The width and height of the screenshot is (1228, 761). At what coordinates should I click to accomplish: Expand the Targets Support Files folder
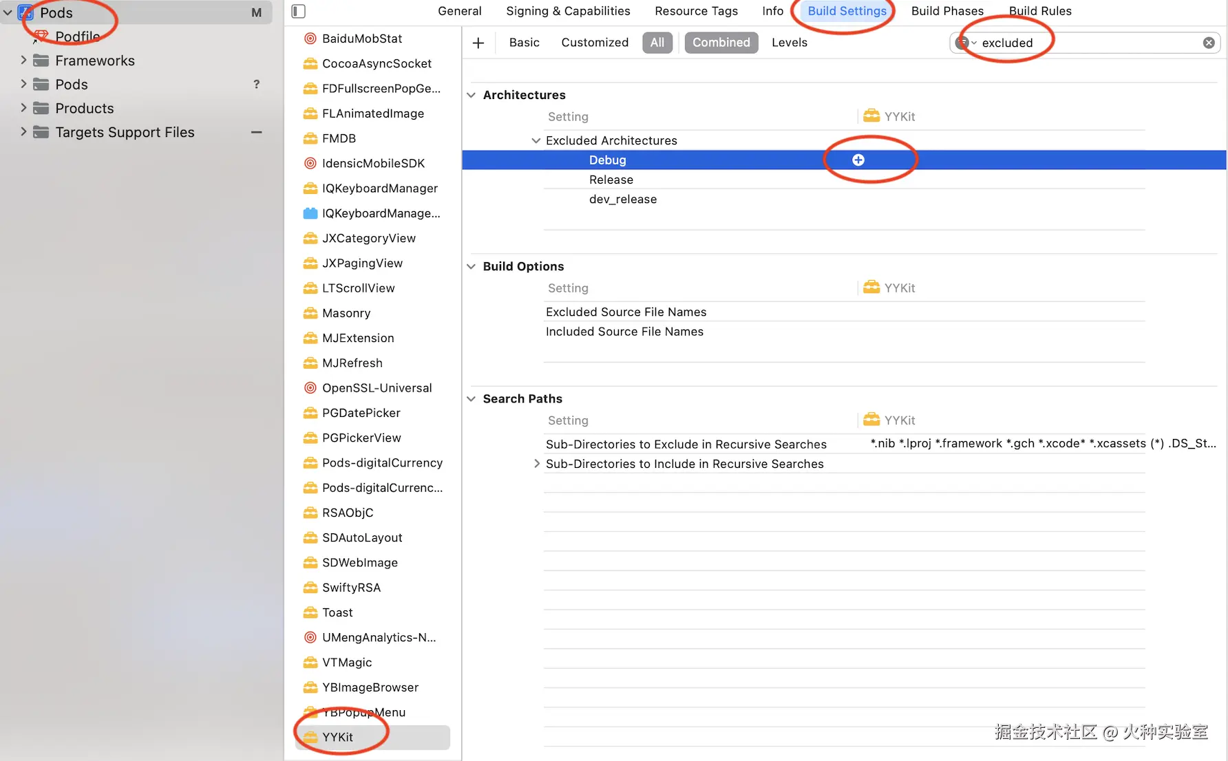pos(23,131)
